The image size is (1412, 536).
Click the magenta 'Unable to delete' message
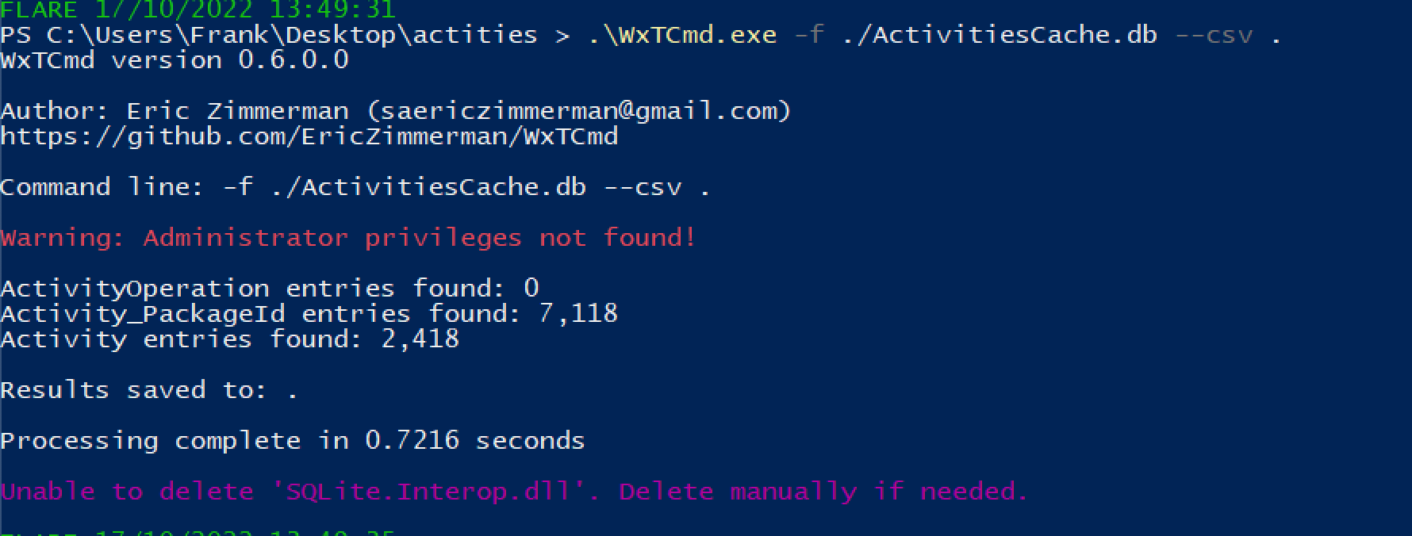514,492
